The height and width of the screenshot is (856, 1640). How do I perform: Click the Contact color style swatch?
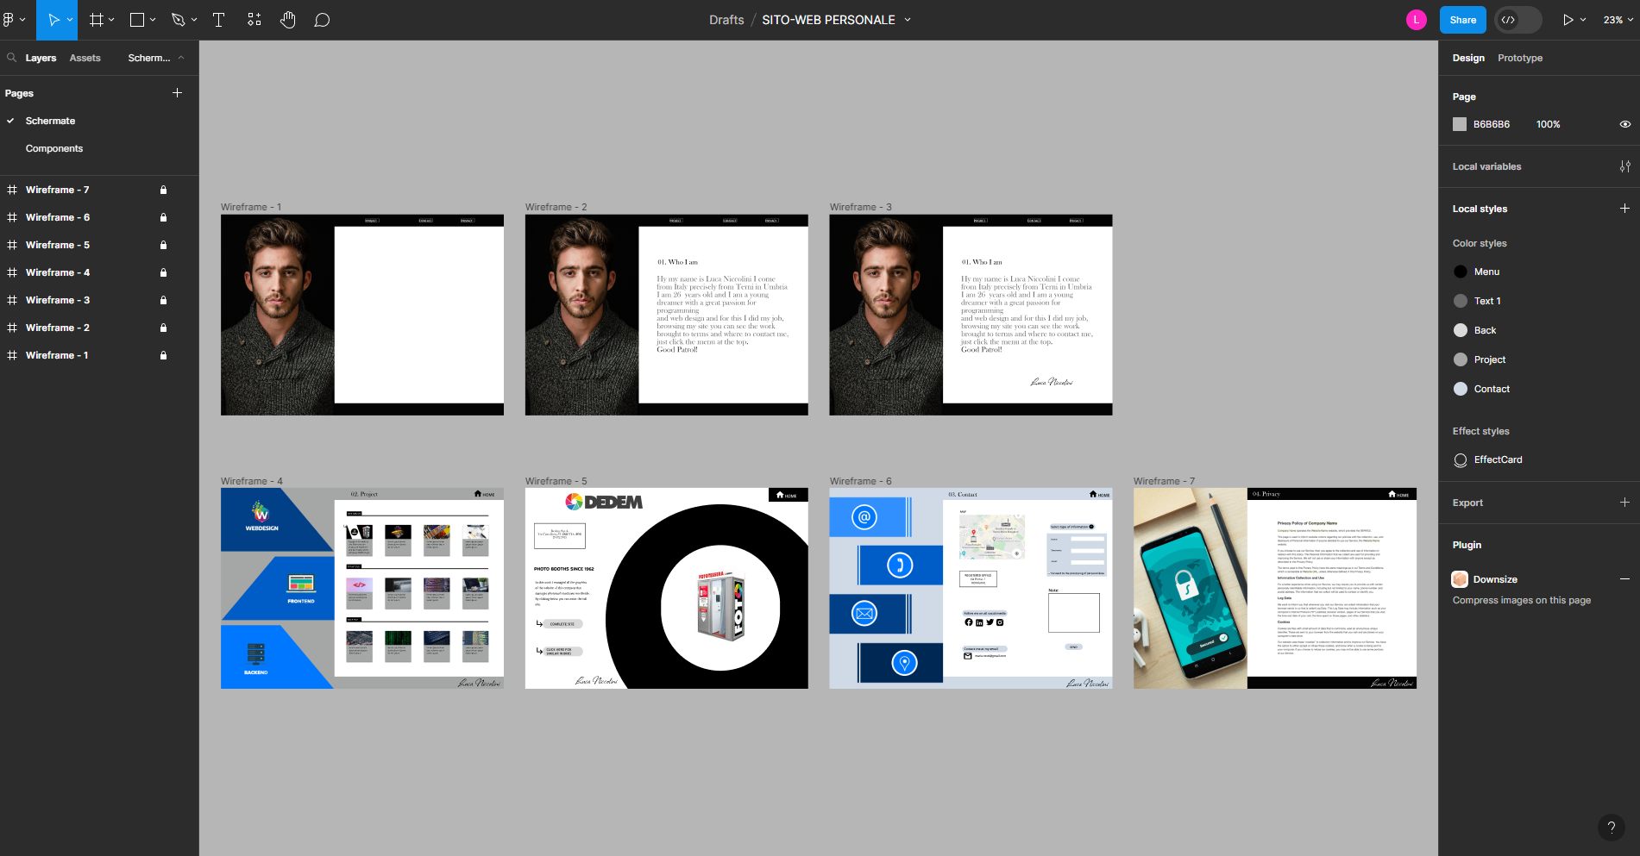coord(1461,389)
